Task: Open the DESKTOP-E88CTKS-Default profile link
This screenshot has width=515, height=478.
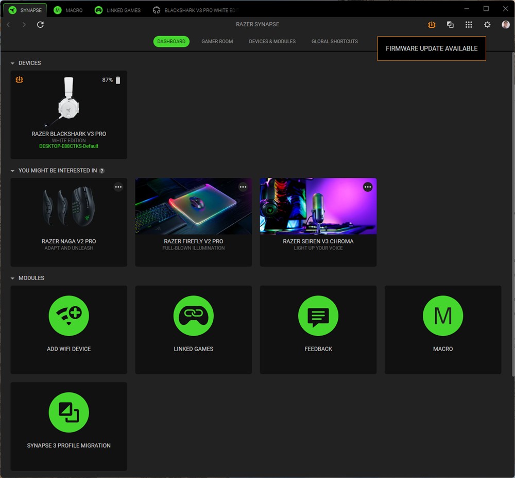Action: point(68,146)
